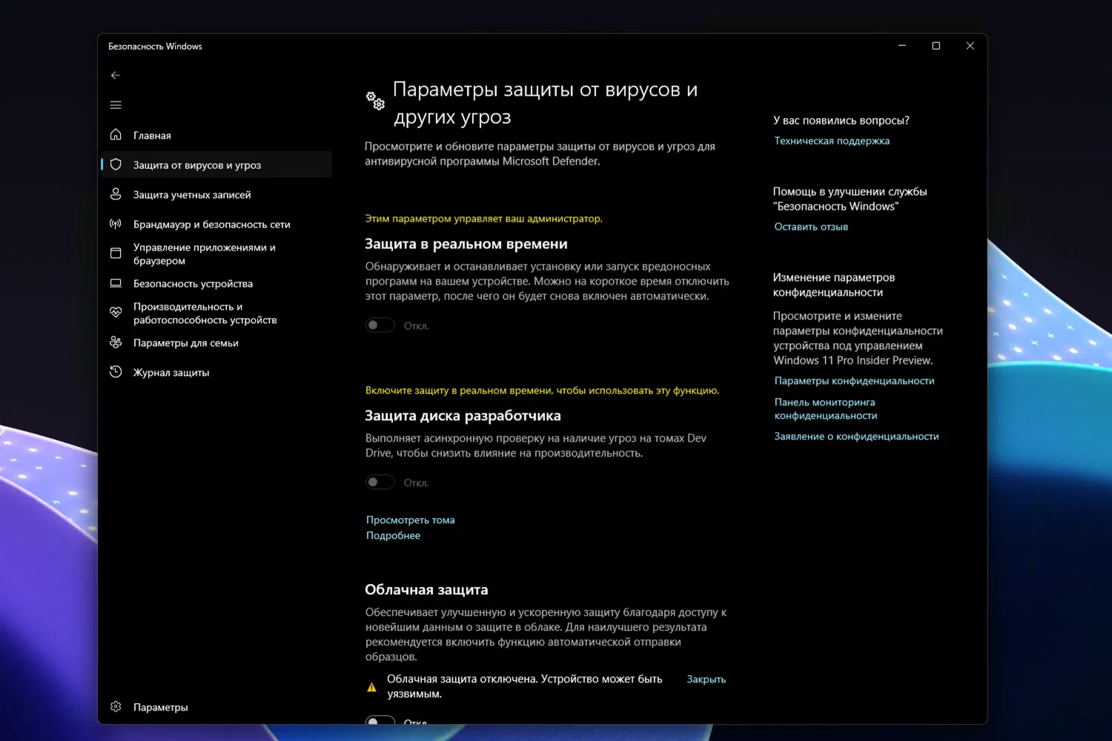Click the Техническая поддержка link
Image resolution: width=1112 pixels, height=741 pixels.
point(832,141)
